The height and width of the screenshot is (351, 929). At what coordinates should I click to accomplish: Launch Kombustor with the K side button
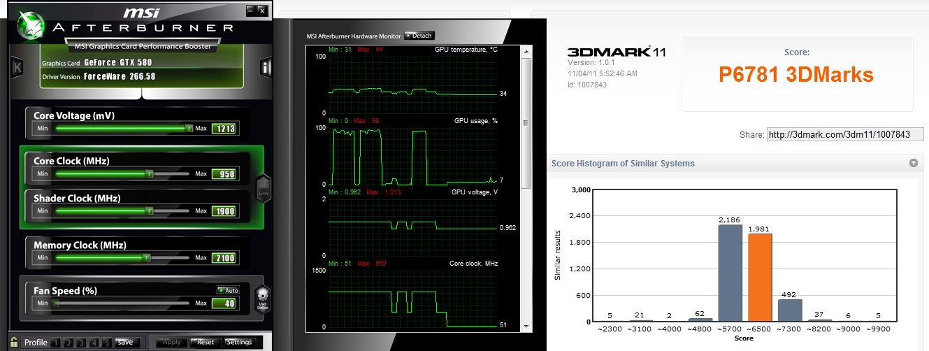click(x=17, y=67)
